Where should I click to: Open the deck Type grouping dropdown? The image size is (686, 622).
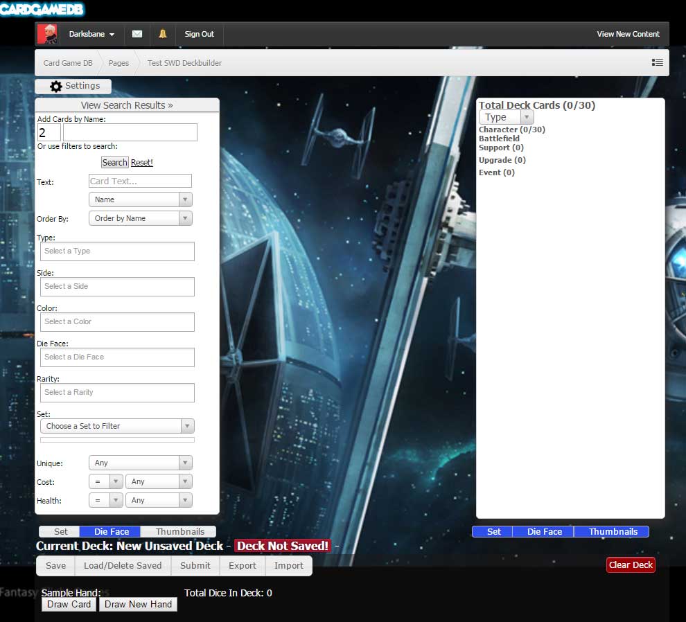507,117
